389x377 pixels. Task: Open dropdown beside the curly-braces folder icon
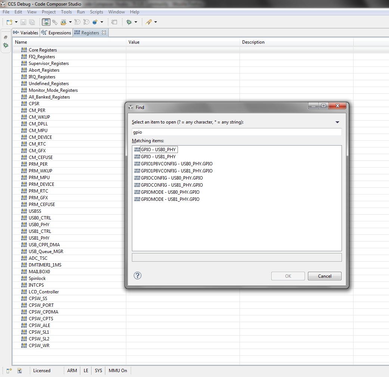[70, 22]
